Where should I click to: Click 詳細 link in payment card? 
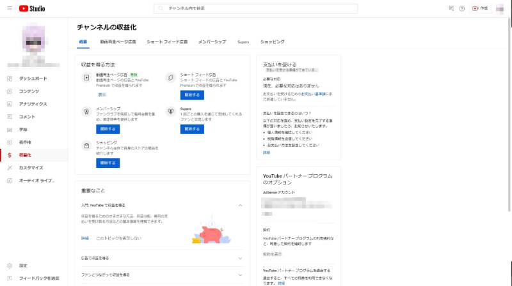(x=266, y=153)
